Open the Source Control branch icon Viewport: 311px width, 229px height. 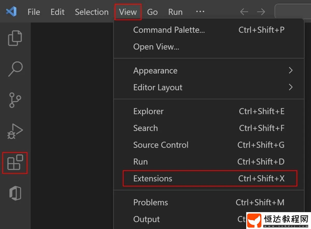click(x=15, y=100)
